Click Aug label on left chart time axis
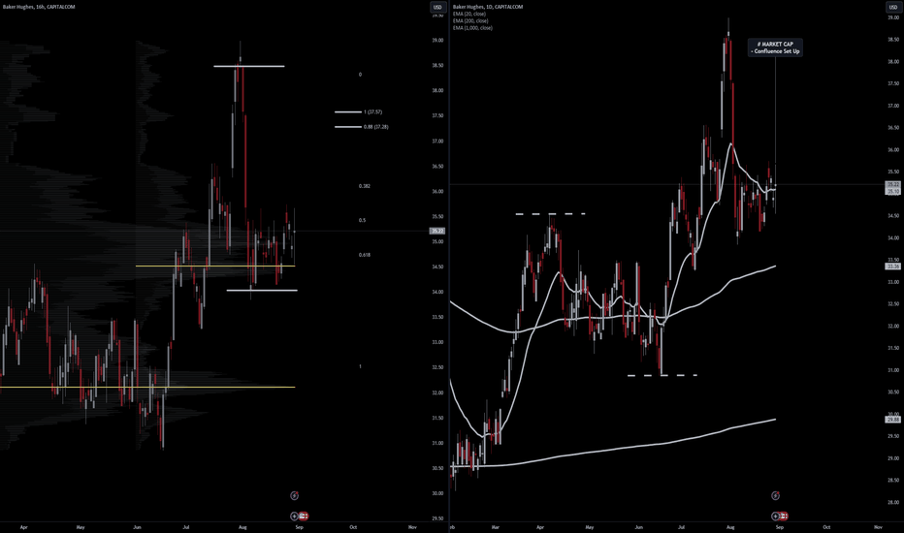Screen dimensions: 904x533 (242, 526)
